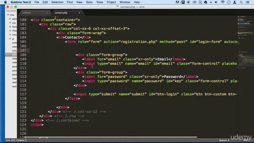Click line number 117 in gutter

click(x=23, y=94)
